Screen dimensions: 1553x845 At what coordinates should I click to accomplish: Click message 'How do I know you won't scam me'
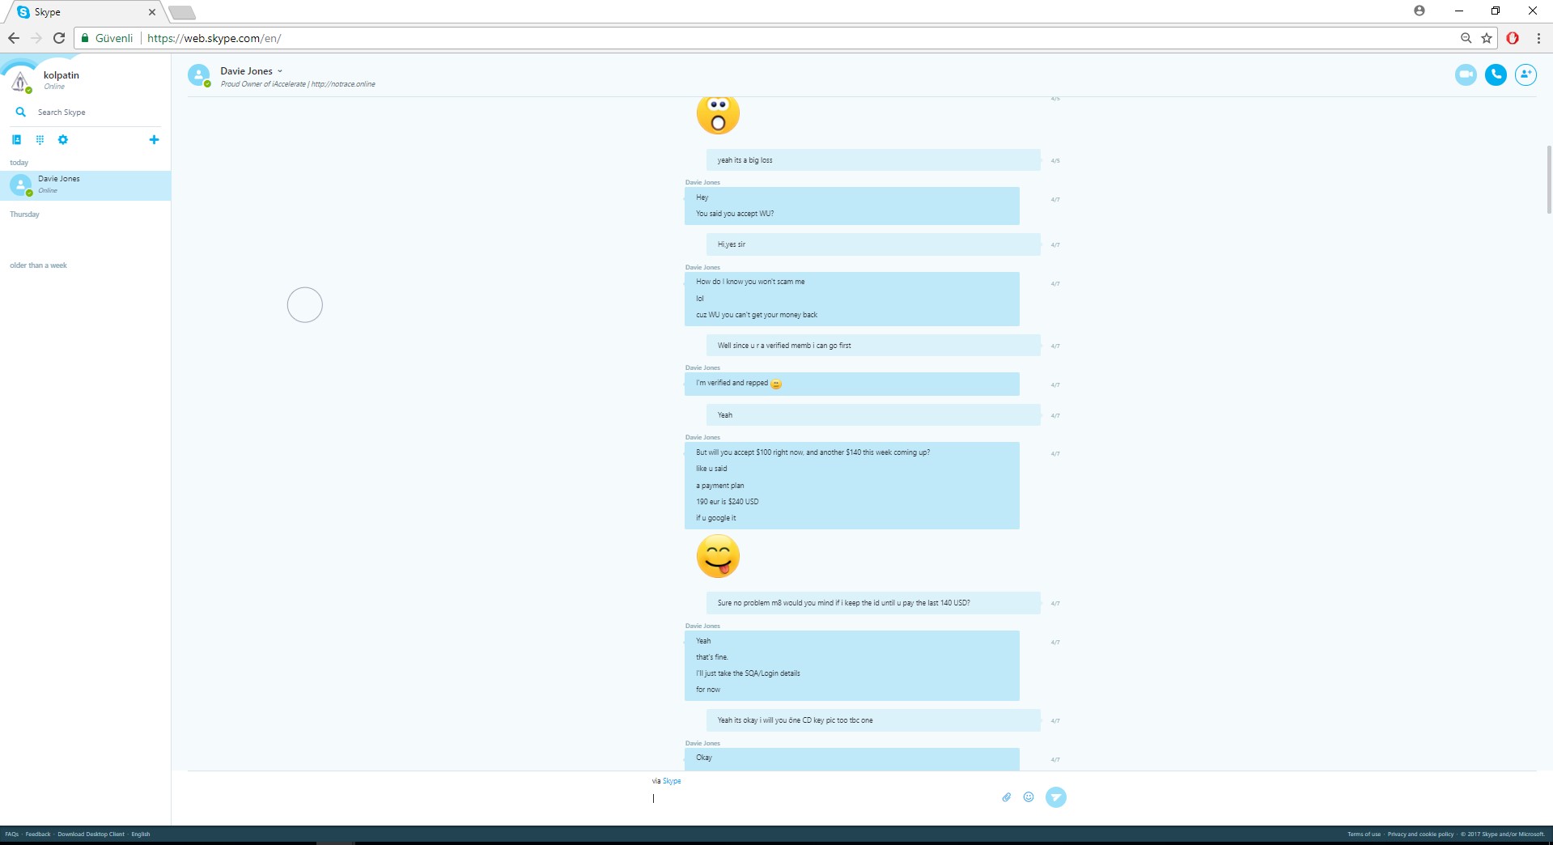750,282
